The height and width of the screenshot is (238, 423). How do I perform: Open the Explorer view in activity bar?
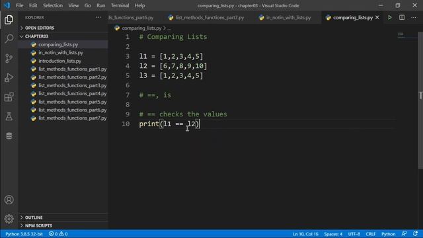(9, 20)
